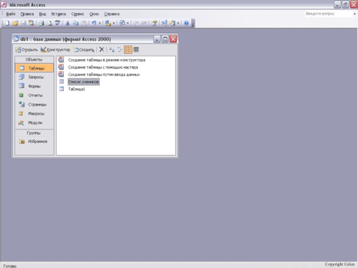Click the spelling check toolbar icon
The image size is (358, 268).
click(x=57, y=23)
